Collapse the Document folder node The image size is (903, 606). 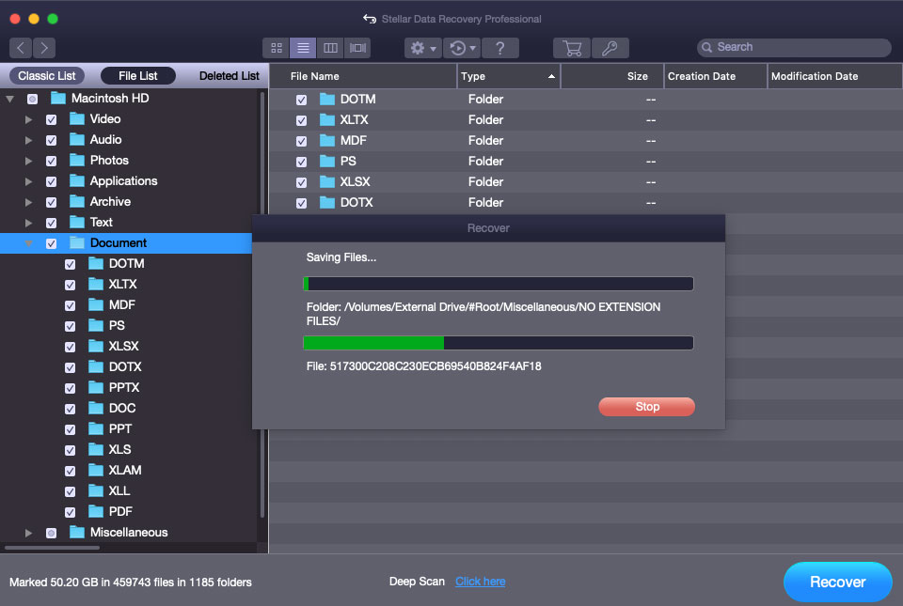tap(28, 243)
